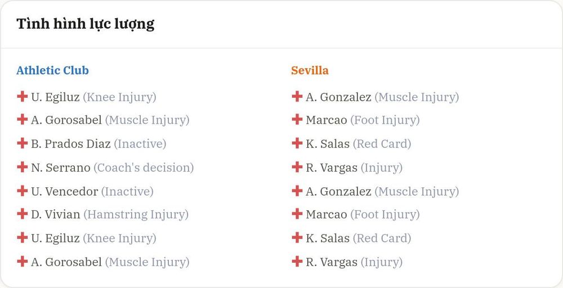This screenshot has width=563, height=288.
Task: Click the D. Vivian player name
Action: 56,214
